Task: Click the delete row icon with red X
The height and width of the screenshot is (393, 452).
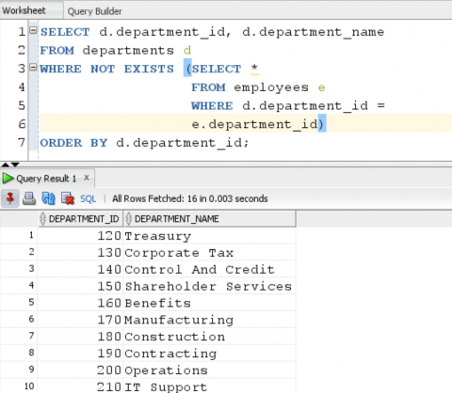Action: [x=68, y=198]
